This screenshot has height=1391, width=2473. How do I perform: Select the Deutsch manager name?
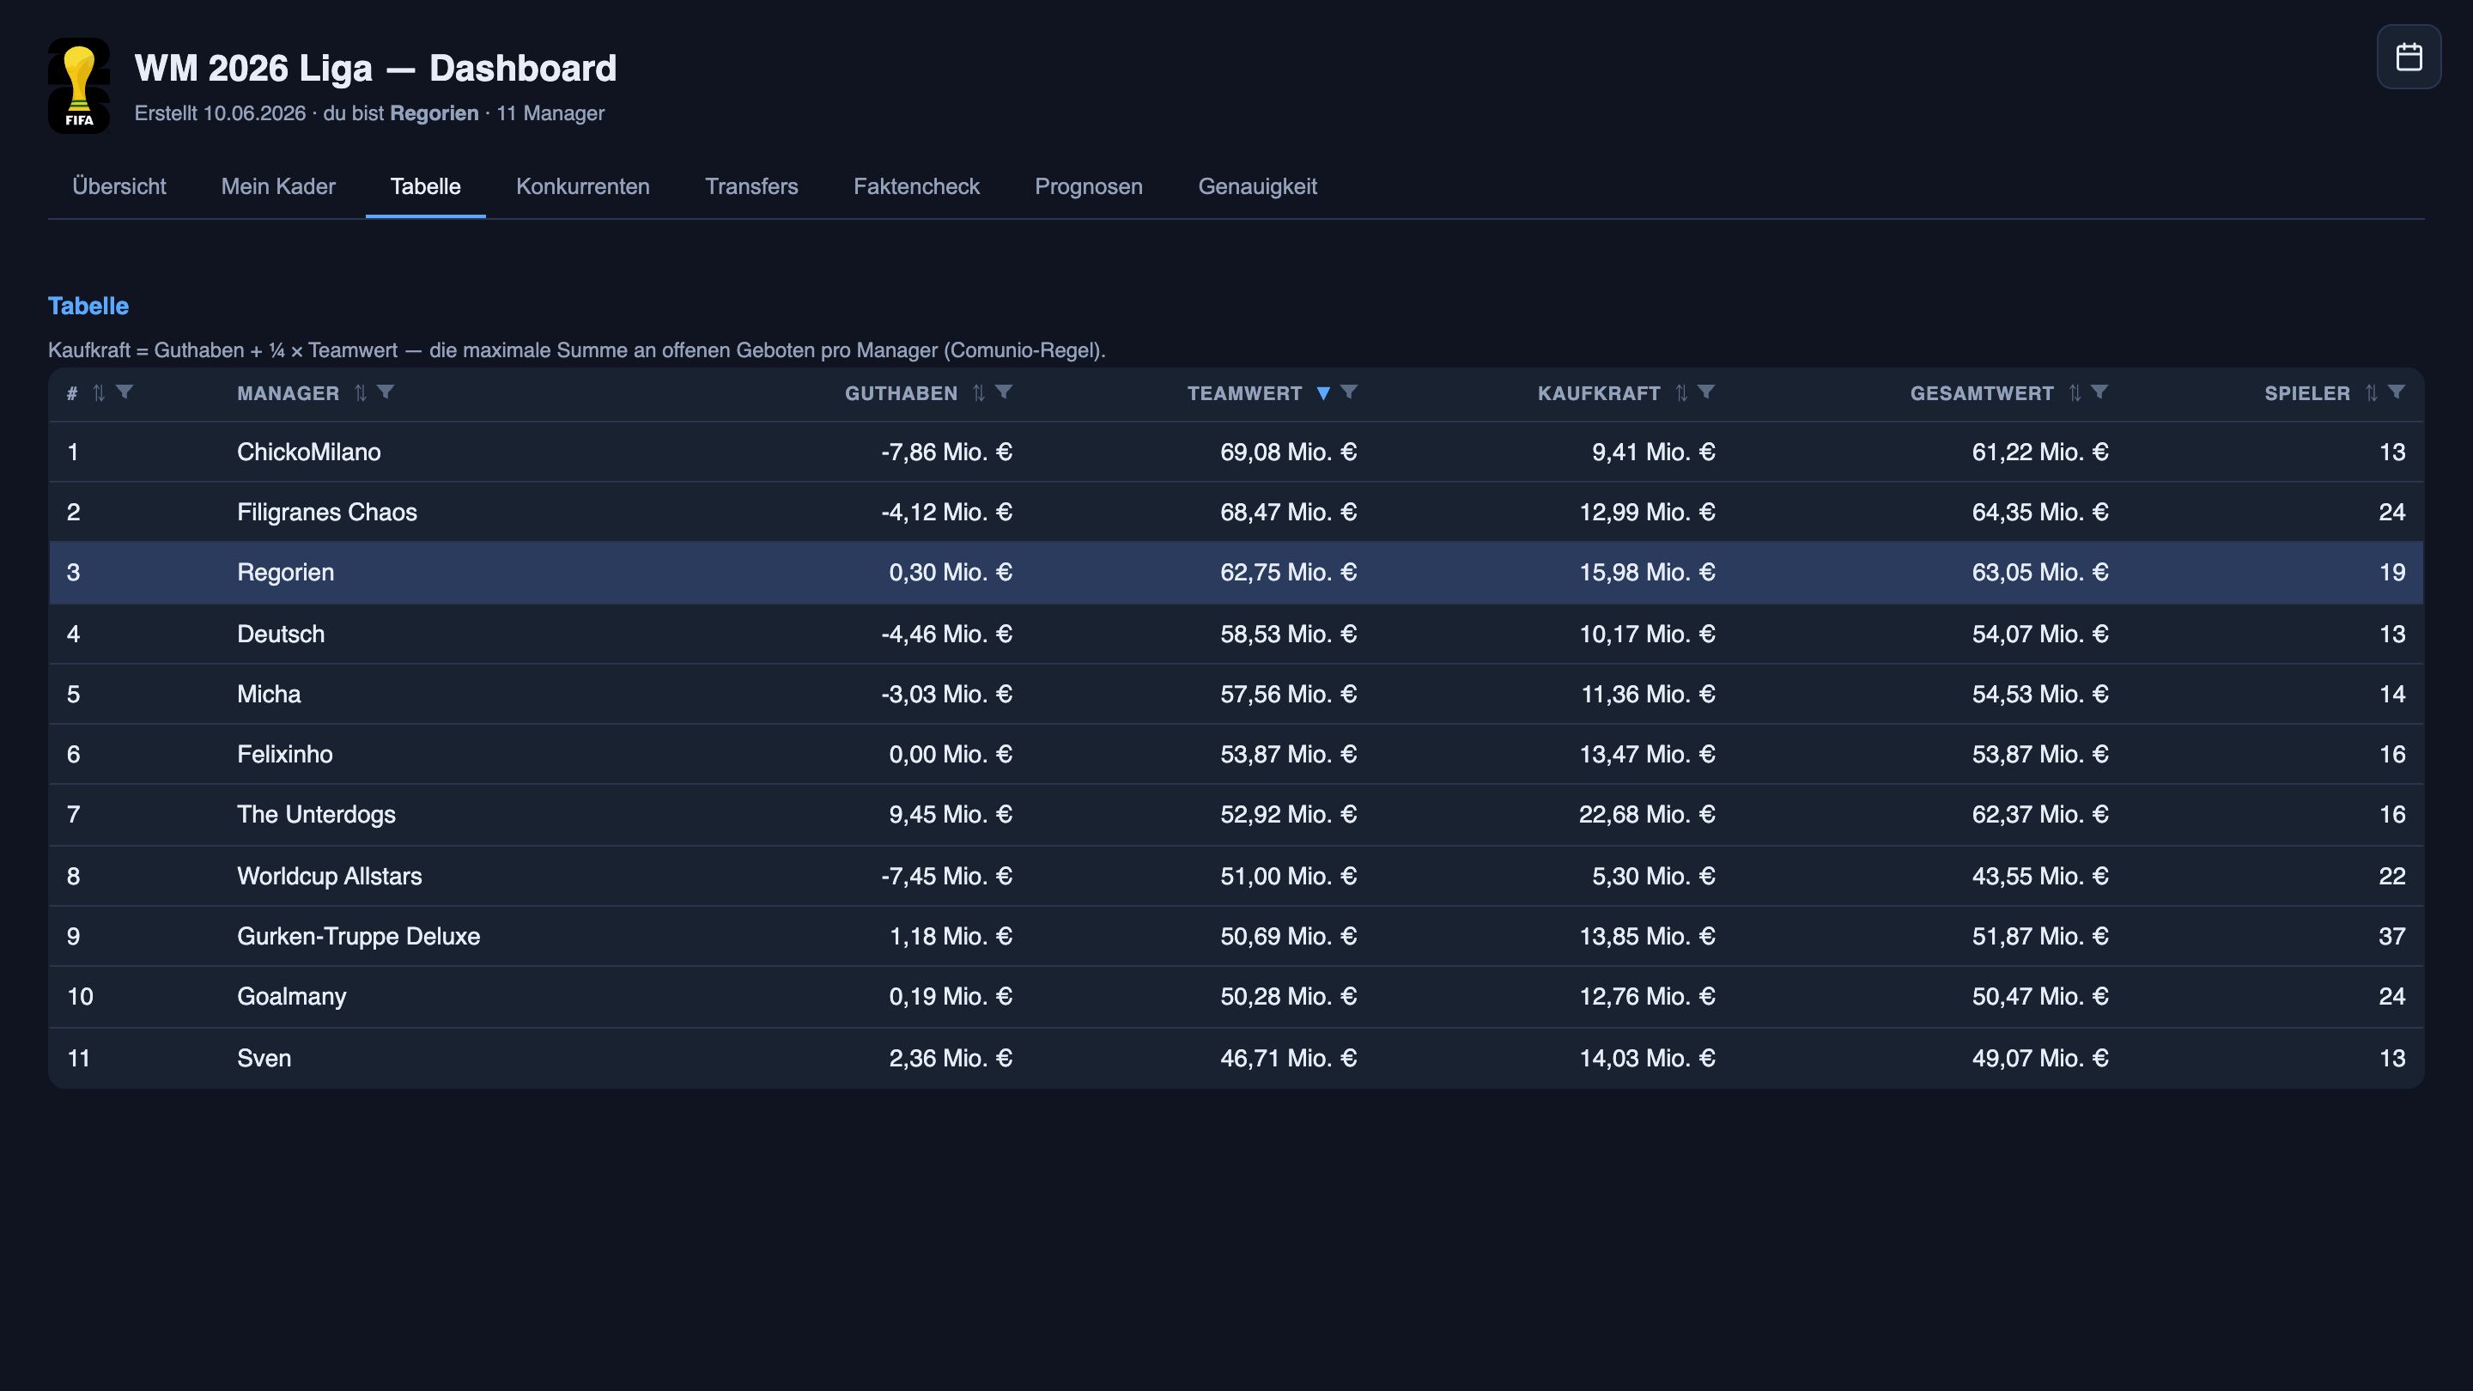[280, 635]
